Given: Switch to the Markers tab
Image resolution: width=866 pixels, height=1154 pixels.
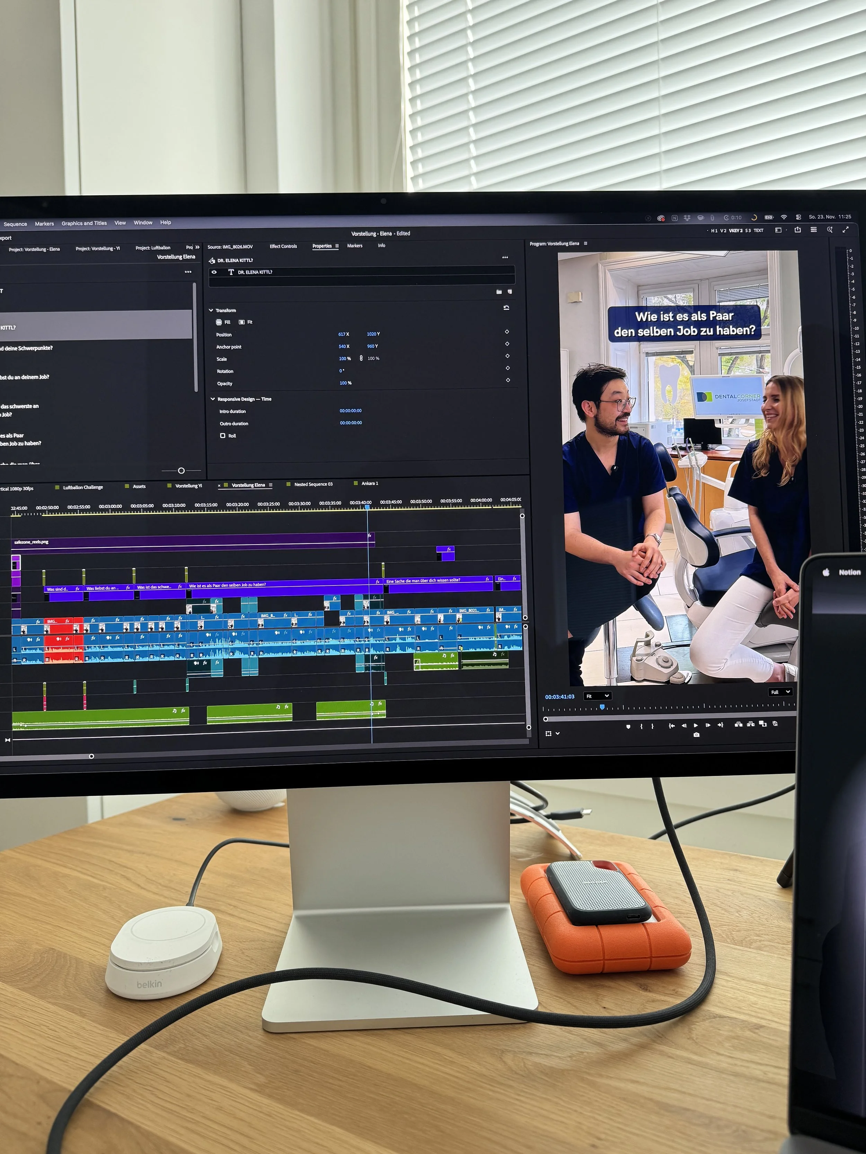Looking at the screenshot, I should pos(355,246).
